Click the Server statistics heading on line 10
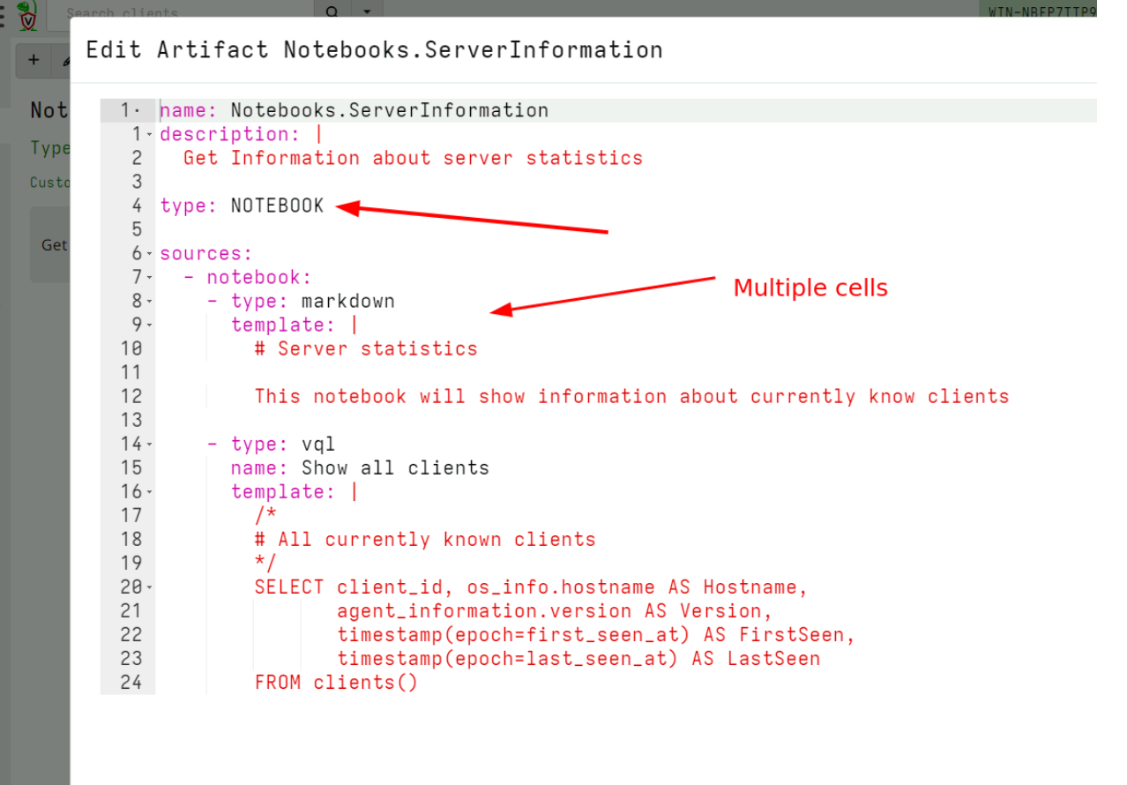1127x785 pixels. pos(364,348)
